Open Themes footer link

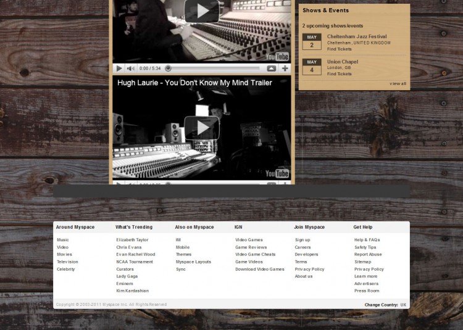coord(184,254)
